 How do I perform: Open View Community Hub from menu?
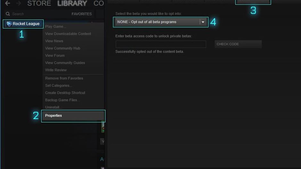(62, 48)
